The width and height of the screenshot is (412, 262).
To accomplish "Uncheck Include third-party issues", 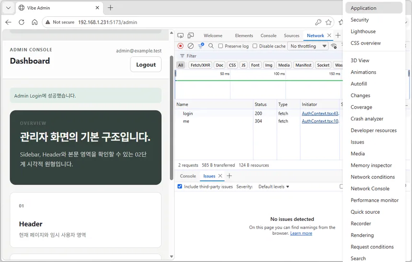I will (x=180, y=186).
